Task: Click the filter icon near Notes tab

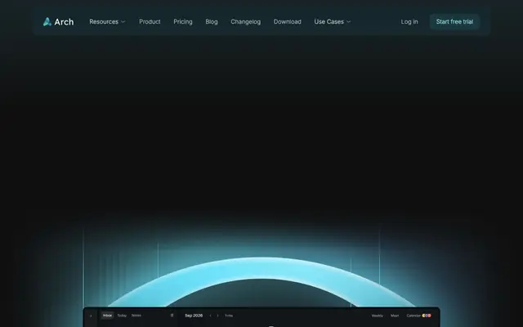Action: tap(172, 316)
